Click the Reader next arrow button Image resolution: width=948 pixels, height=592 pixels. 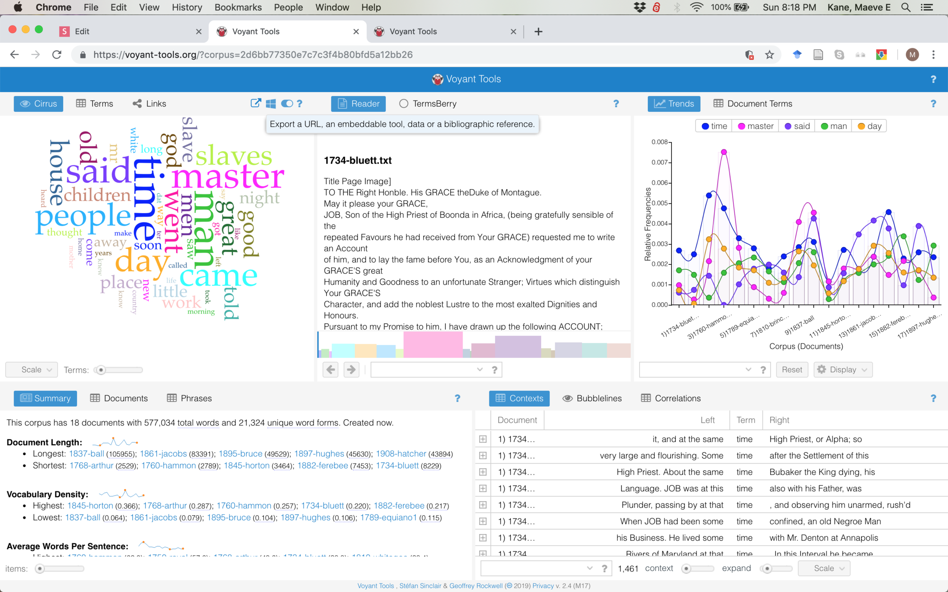(351, 370)
